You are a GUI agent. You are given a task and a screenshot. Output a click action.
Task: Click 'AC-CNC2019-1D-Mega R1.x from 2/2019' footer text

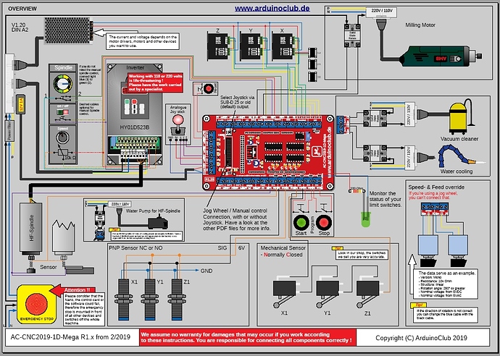click(x=70, y=337)
